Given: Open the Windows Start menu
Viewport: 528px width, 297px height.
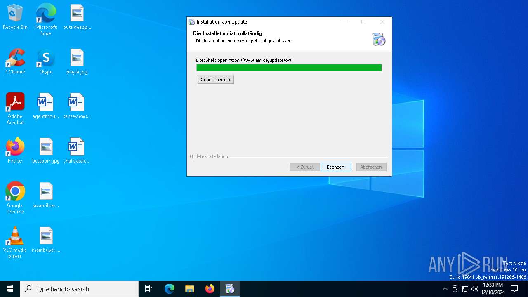Looking at the screenshot, I should click(x=10, y=289).
